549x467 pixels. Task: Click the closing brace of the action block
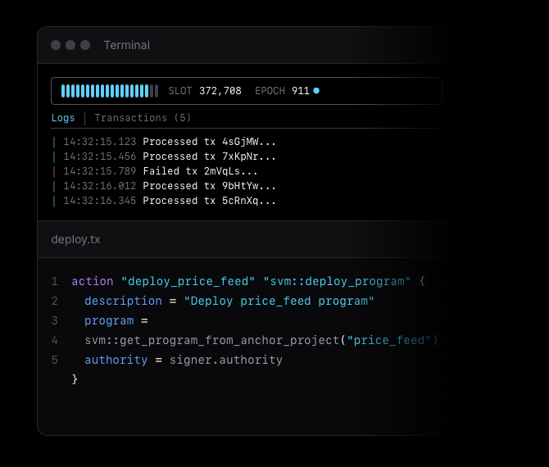tap(75, 379)
